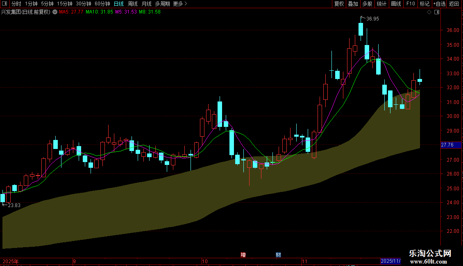This screenshot has width=463, height=266.
Task: Click the 30.00 price axis label
Action: click(453, 116)
